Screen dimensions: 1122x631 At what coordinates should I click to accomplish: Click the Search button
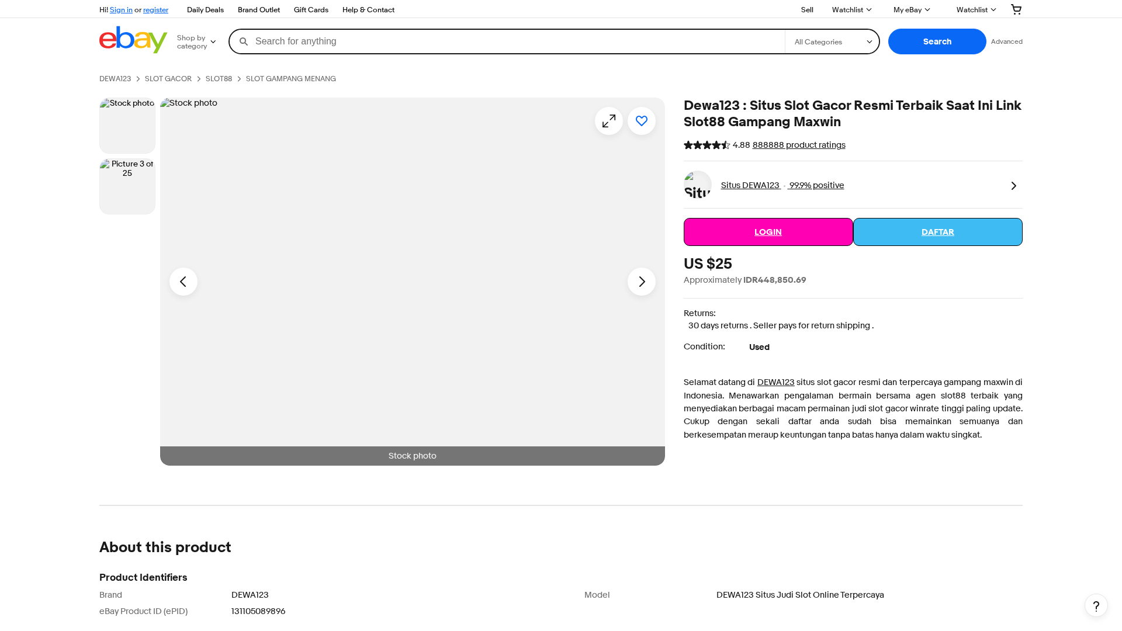point(937,41)
